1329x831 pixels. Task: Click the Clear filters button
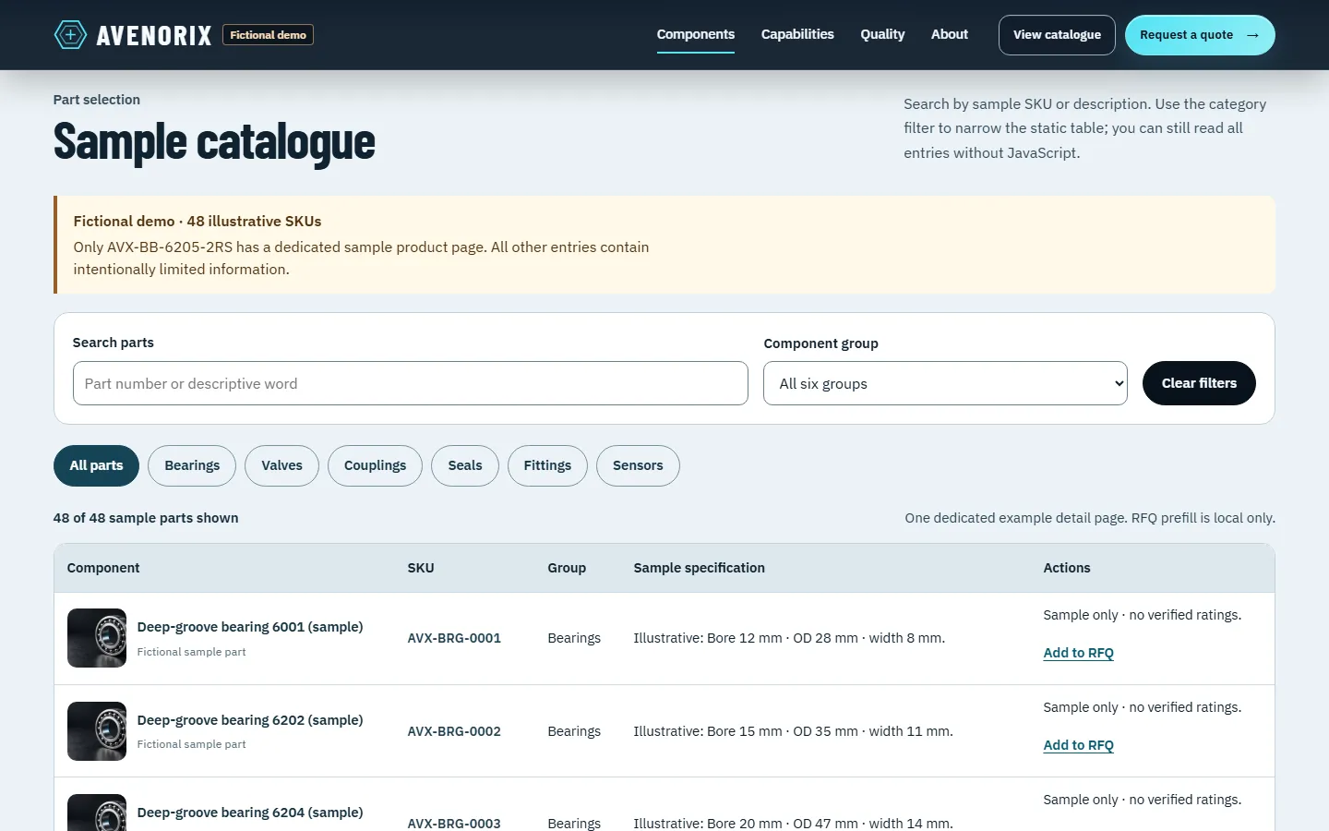coord(1199,383)
